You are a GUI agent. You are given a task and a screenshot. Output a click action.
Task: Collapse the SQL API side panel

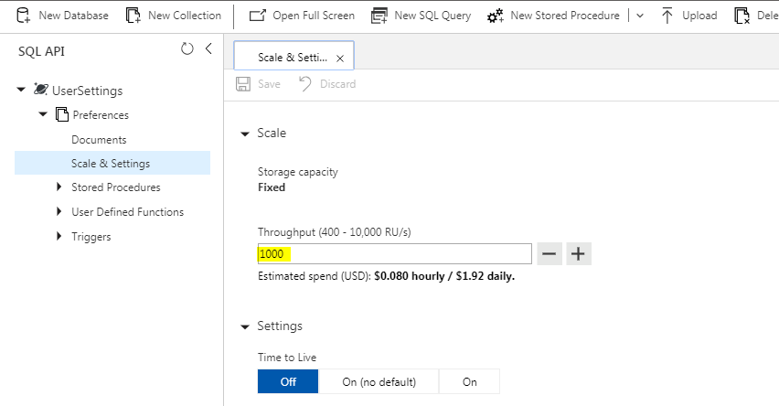(208, 49)
